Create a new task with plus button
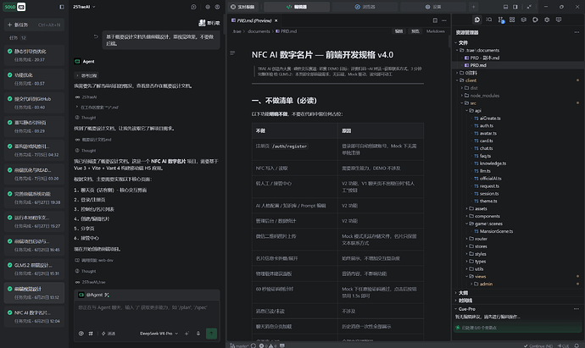Screen dimensions: 585x348 34,25
